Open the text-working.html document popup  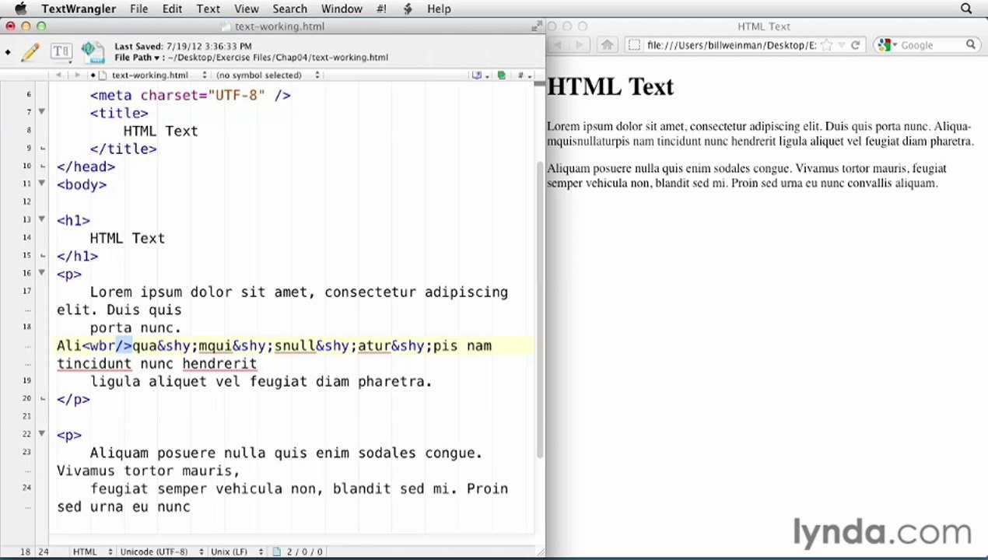(x=159, y=75)
